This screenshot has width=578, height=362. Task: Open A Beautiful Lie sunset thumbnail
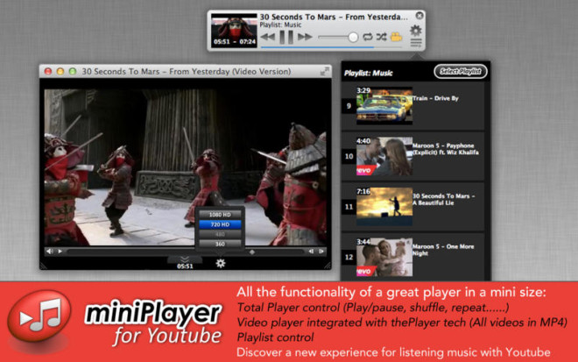click(x=384, y=207)
